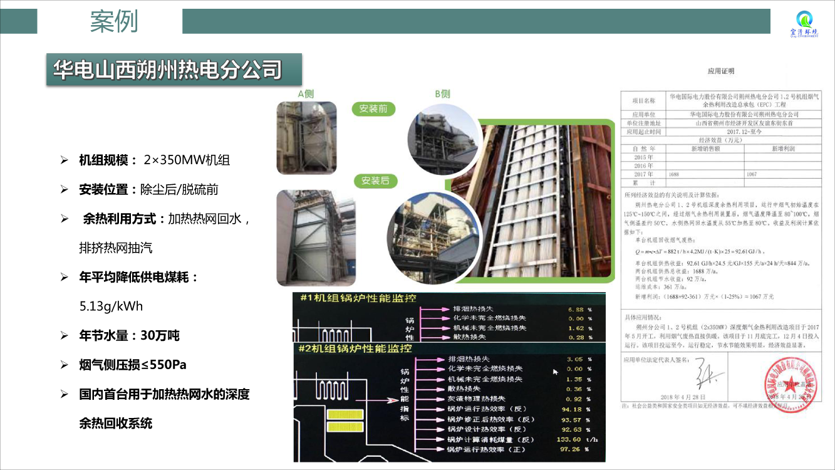This screenshot has width=835, height=470.
Task: Click the "新增销售额" column header
Action: tap(705, 149)
